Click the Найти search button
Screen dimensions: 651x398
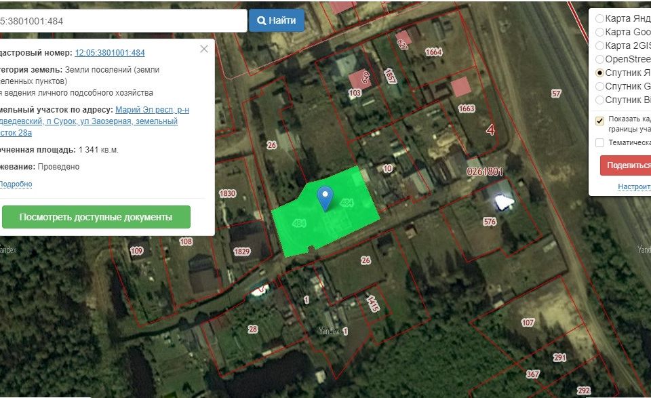(276, 20)
